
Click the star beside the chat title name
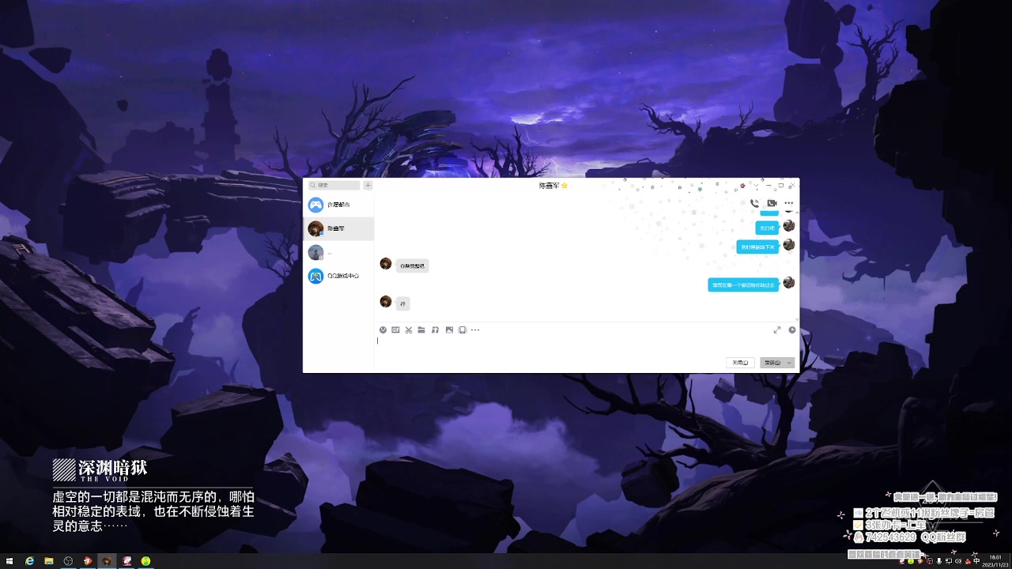click(565, 186)
